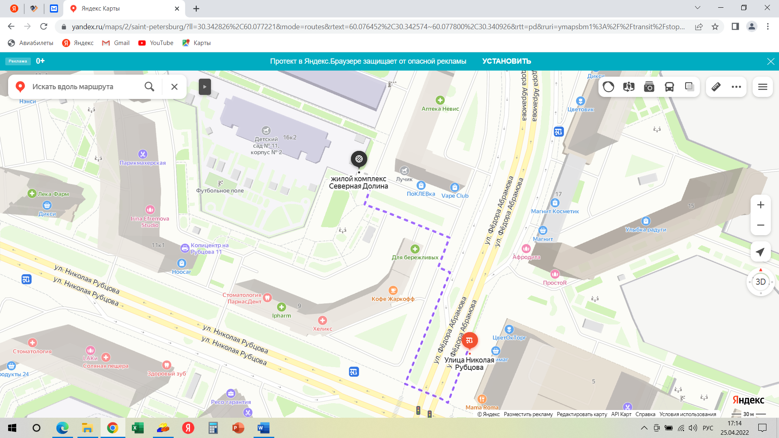Viewport: 779px width, 438px height.
Task: Select the Здоровый зуб dental marker
Action: [166, 365]
